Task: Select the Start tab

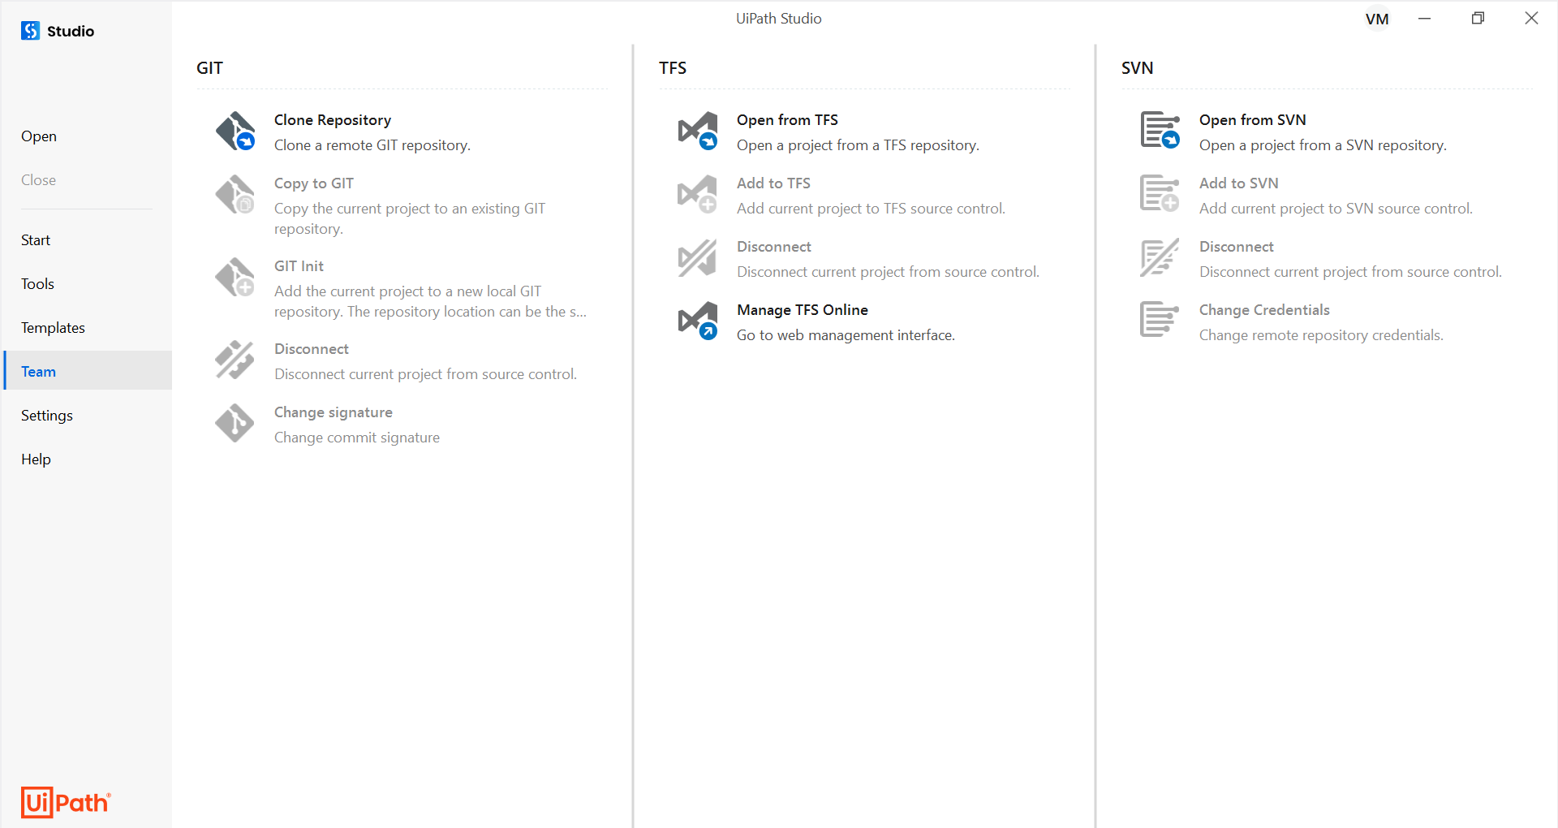Action: pyautogui.click(x=36, y=240)
